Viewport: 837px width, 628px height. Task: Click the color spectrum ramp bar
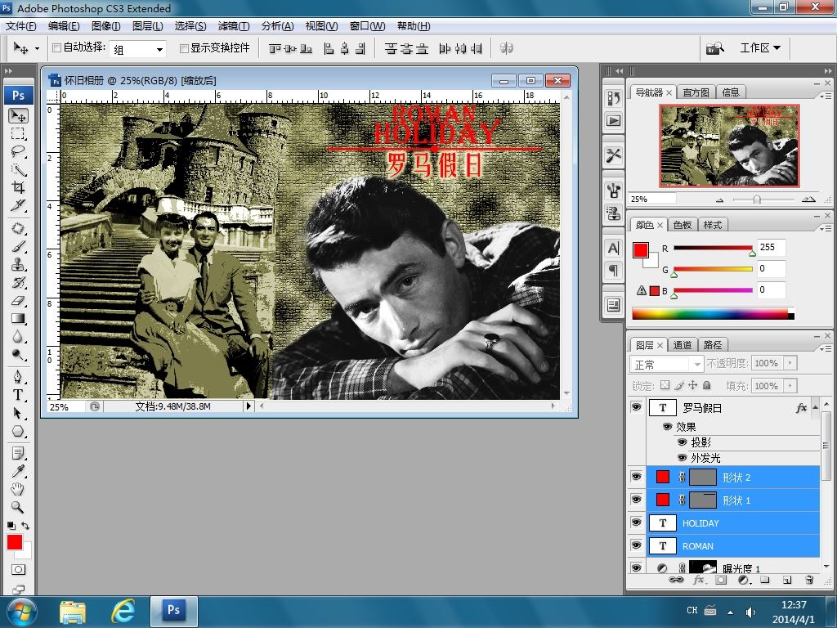tap(713, 314)
